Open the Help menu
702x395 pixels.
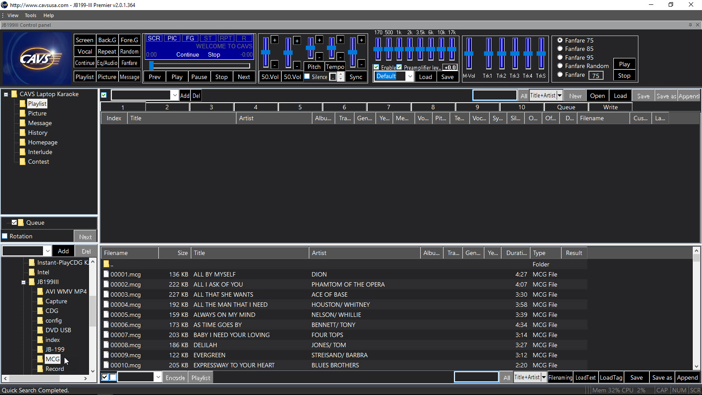pos(49,15)
